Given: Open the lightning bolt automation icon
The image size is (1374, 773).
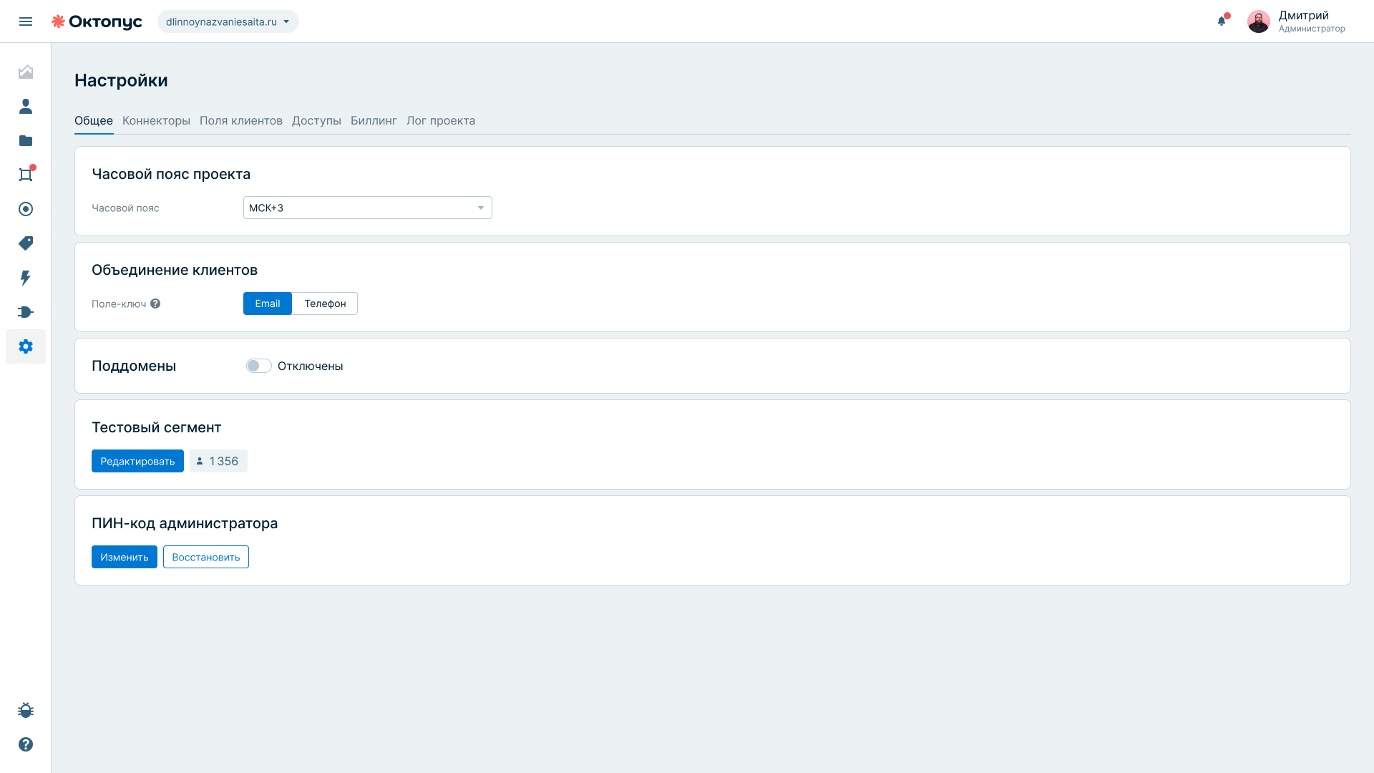Looking at the screenshot, I should [x=26, y=278].
